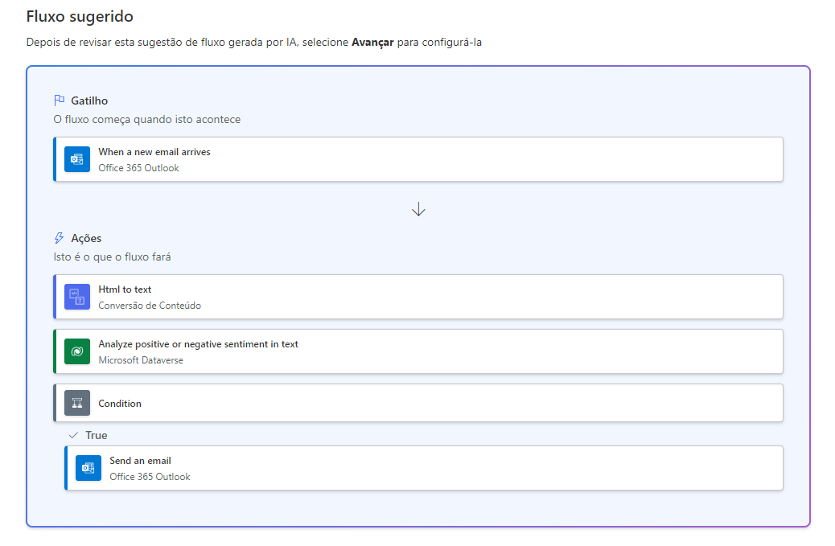Select the 'Html to text' action title
This screenshot has width=835, height=546.
pos(125,289)
